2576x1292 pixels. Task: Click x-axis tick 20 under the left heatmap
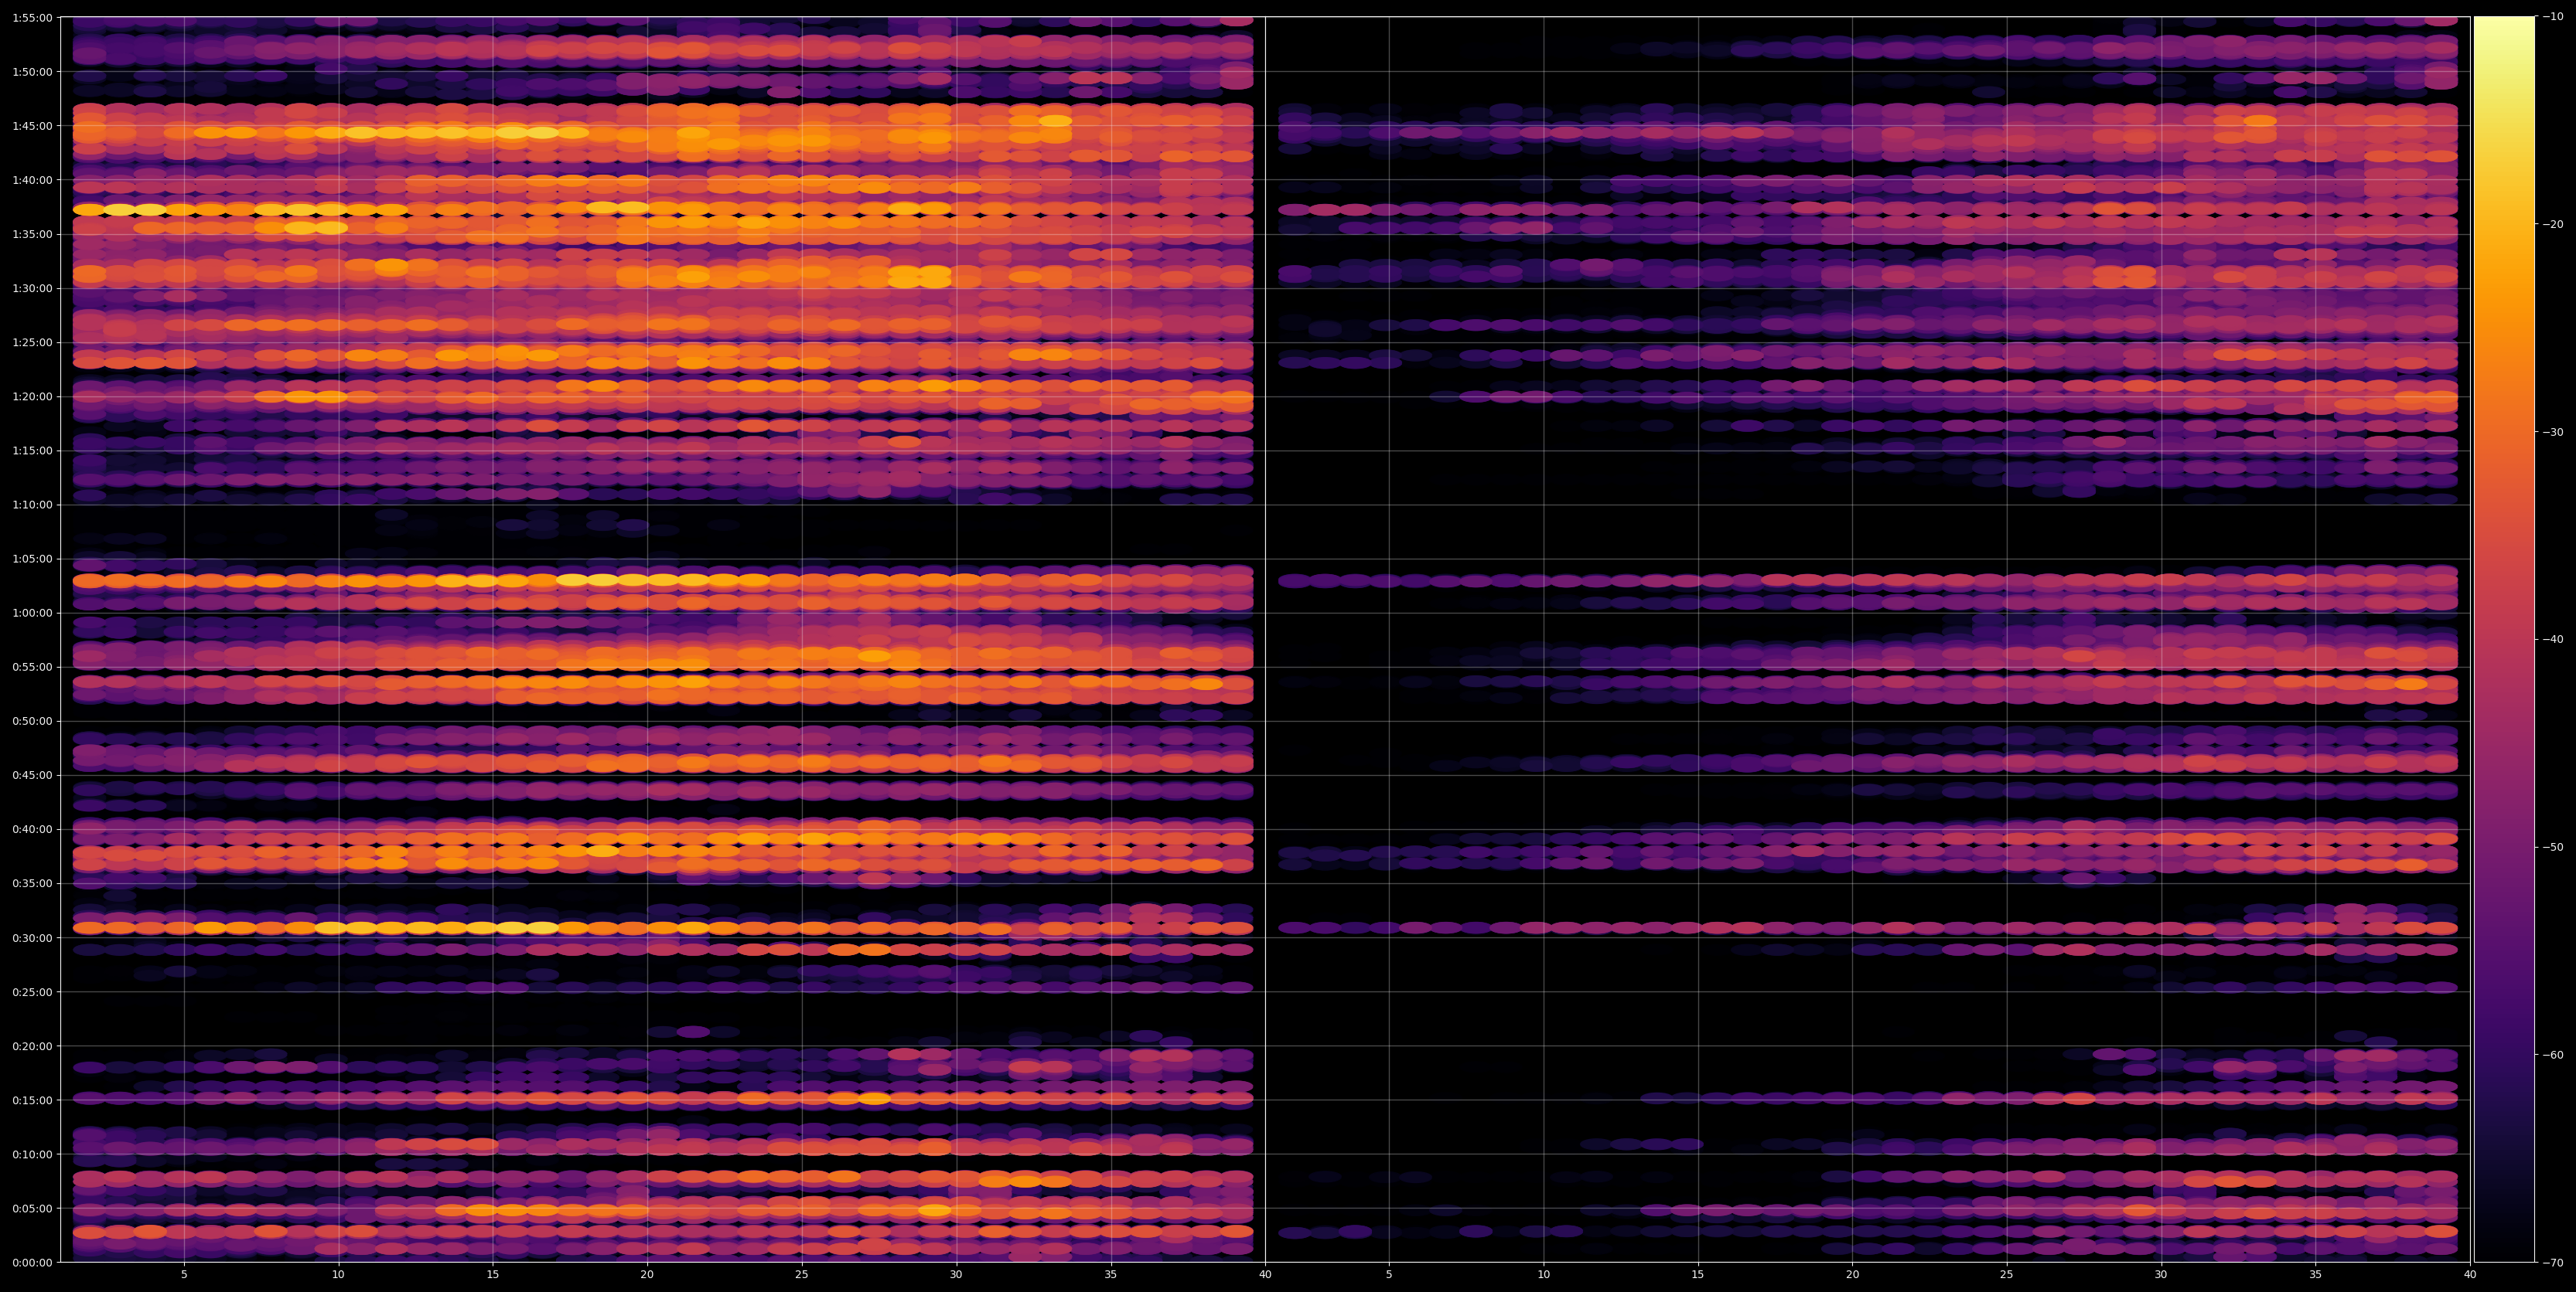point(647,1275)
